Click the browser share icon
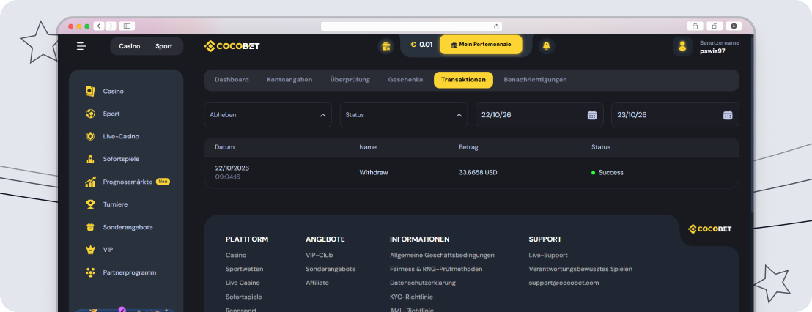The width and height of the screenshot is (812, 312). (695, 26)
